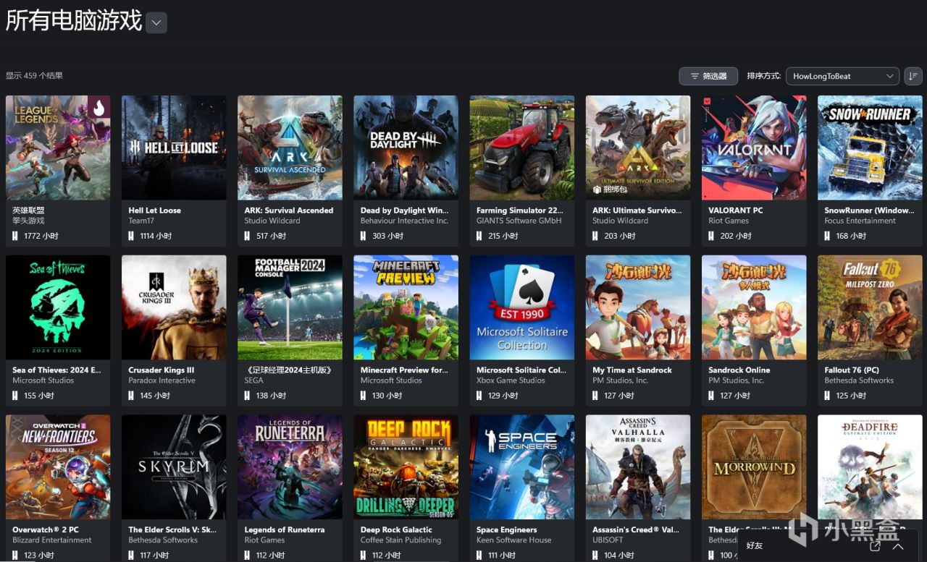Screen dimensions: 927x562
Task: Click the title text "Sandrock Online"
Action: [x=739, y=370]
